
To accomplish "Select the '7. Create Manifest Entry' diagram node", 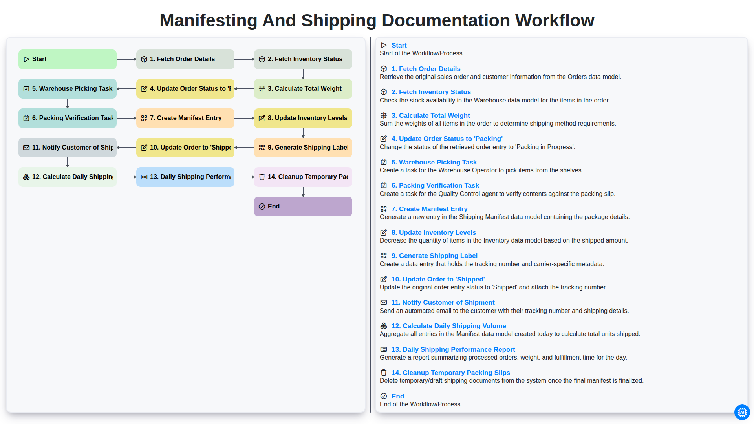I will 185,118.
